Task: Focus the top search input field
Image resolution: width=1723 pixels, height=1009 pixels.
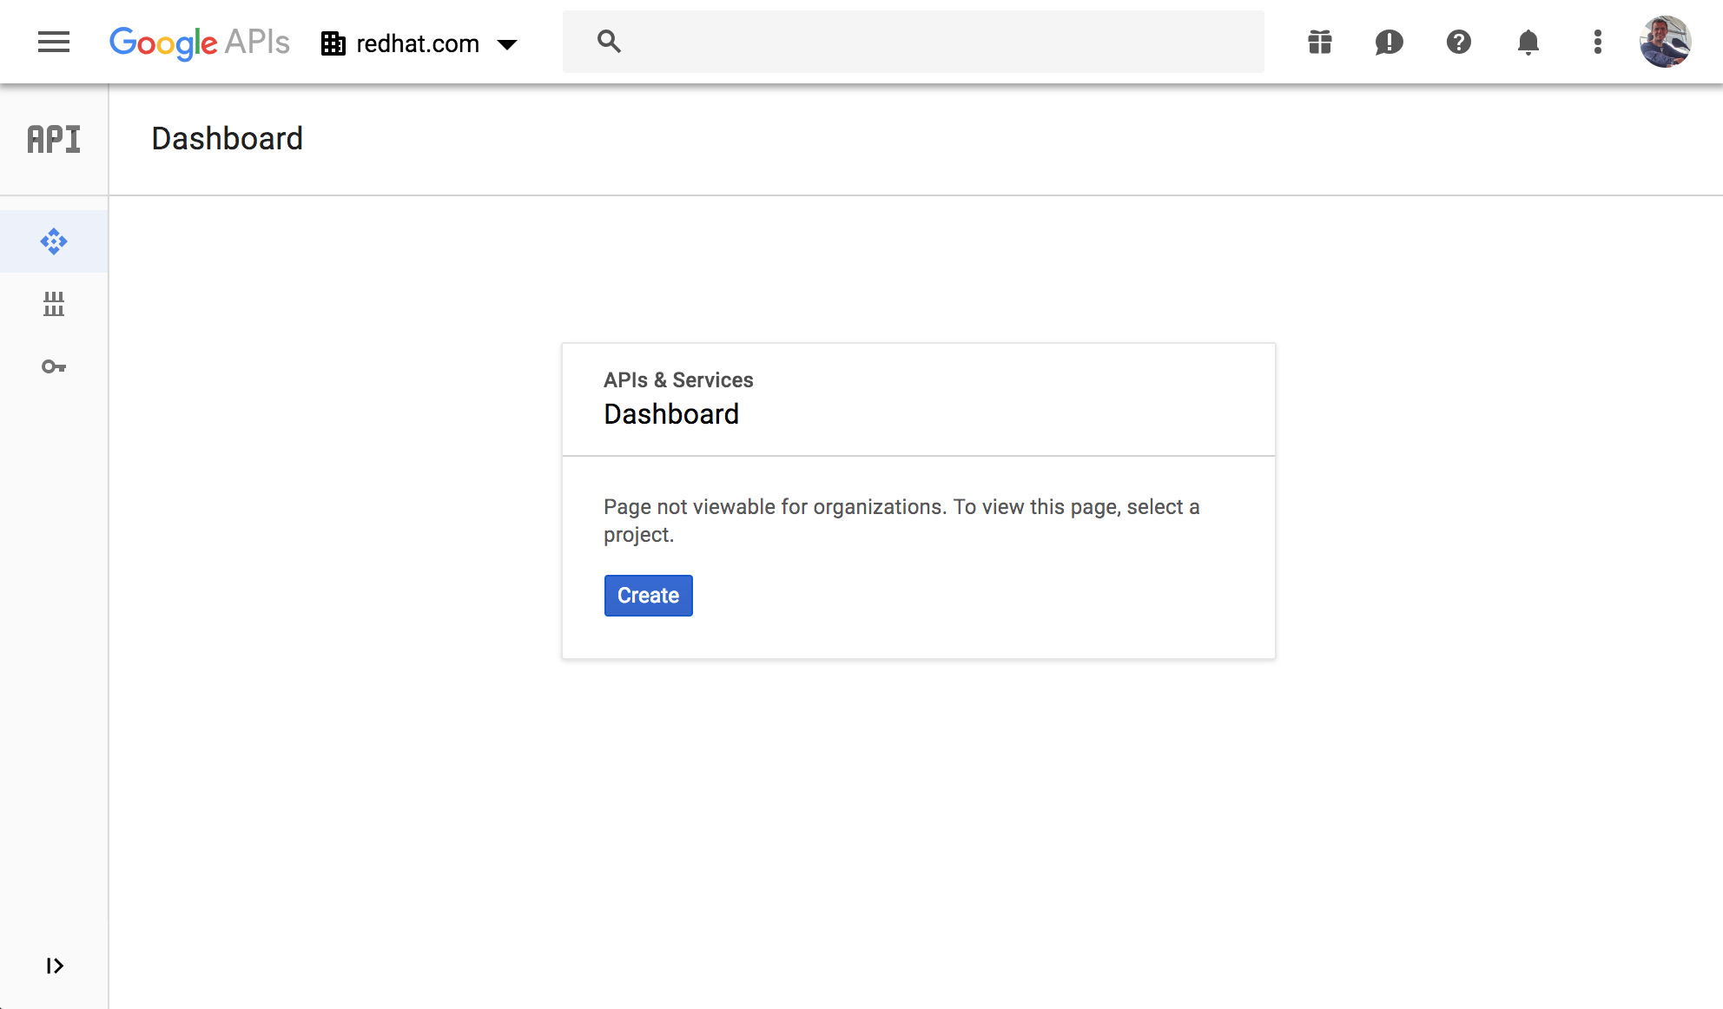Action: pyautogui.click(x=938, y=42)
